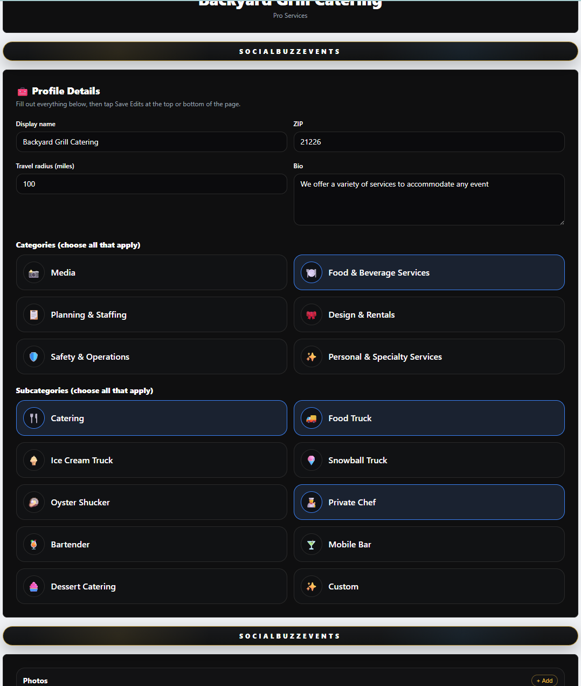Click the 'Fill out everything below' instruction text
The image size is (581, 686).
click(128, 104)
